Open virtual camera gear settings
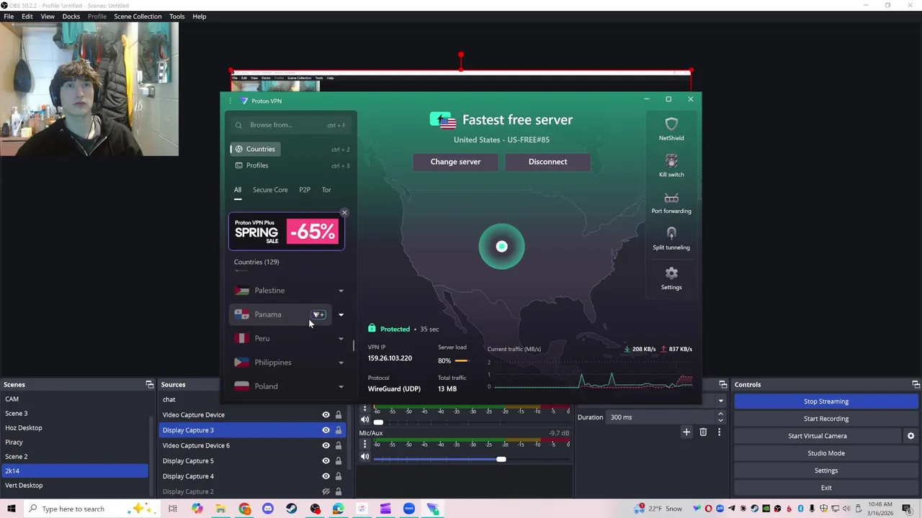The height and width of the screenshot is (518, 922). (910, 436)
